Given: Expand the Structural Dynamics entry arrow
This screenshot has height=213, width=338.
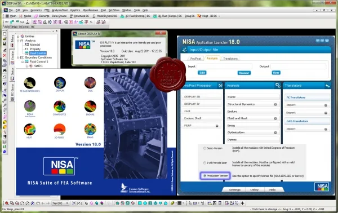Looking at the screenshot, I should [x=275, y=104].
